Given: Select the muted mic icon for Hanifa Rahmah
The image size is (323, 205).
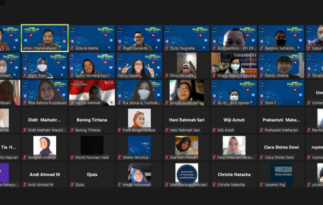Looking at the screenshot, I should [x=72, y=103].
